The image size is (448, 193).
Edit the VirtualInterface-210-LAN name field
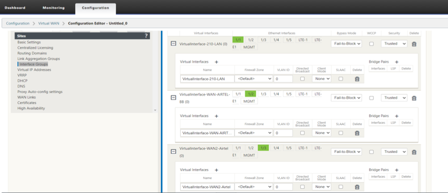tap(207, 79)
